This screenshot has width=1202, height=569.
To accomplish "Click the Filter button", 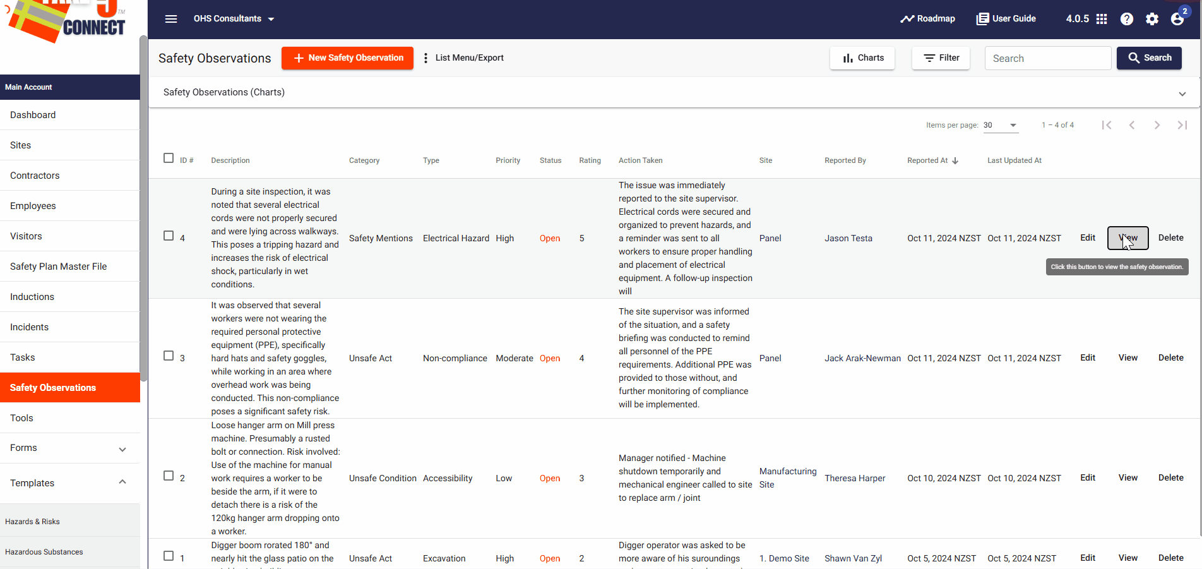I will (941, 58).
